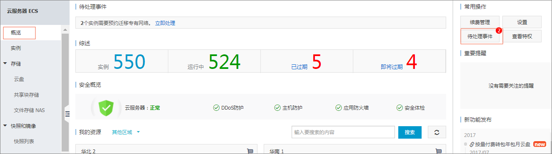This screenshot has width=552, height=154.
Task: Click the blue 搜索 search button
Action: tap(410, 132)
